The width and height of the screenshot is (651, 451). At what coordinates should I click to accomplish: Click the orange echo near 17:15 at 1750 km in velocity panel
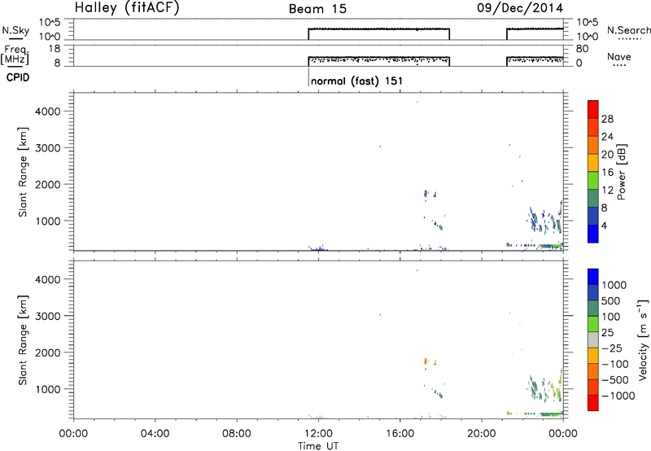[x=426, y=361]
